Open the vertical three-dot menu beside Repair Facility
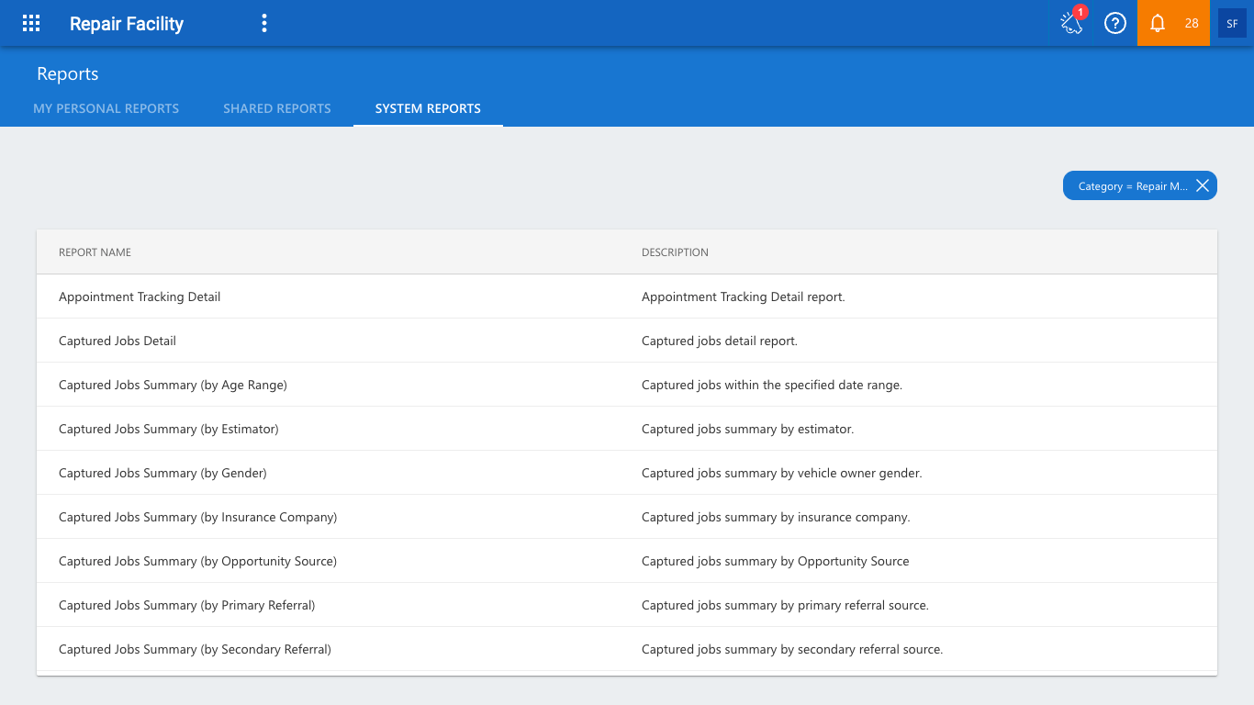The height and width of the screenshot is (705, 1254). pyautogui.click(x=264, y=24)
